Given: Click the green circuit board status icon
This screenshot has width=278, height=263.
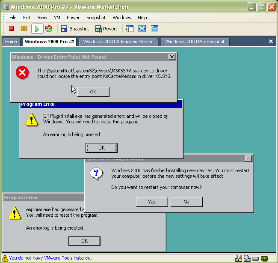Looking at the screenshot, I should [x=264, y=258].
